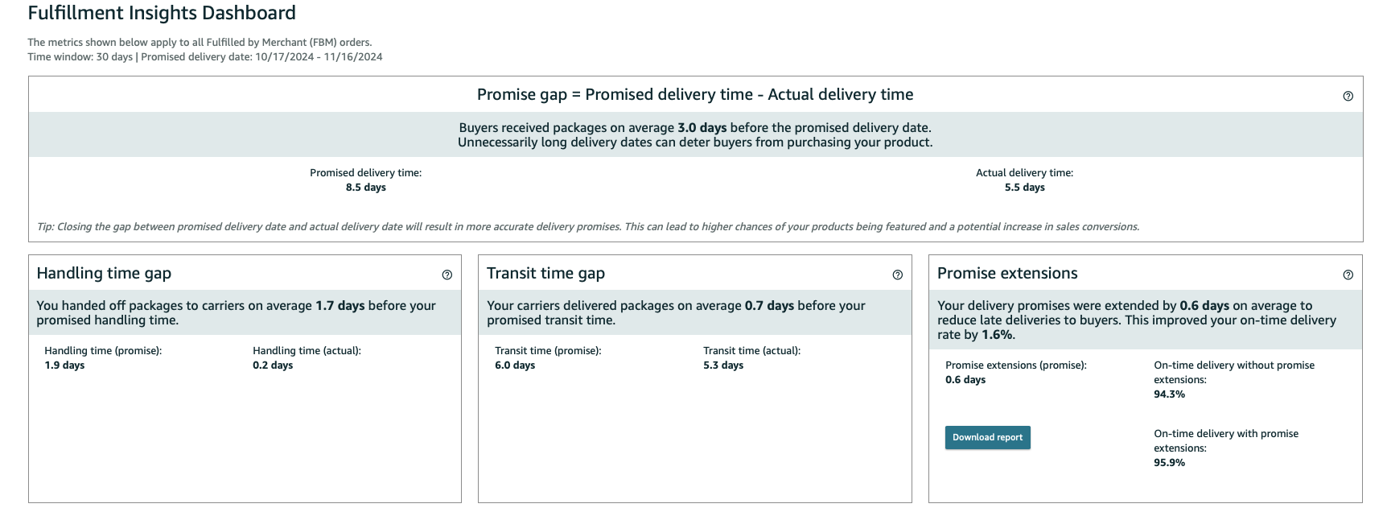Click the Handling time (actual) 0.2 days value

coord(273,365)
